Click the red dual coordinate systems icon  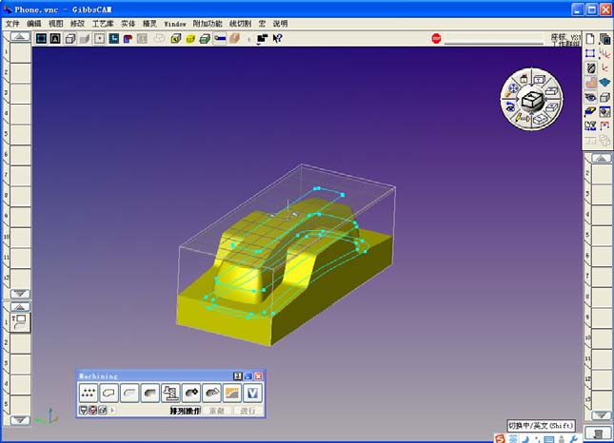[605, 53]
